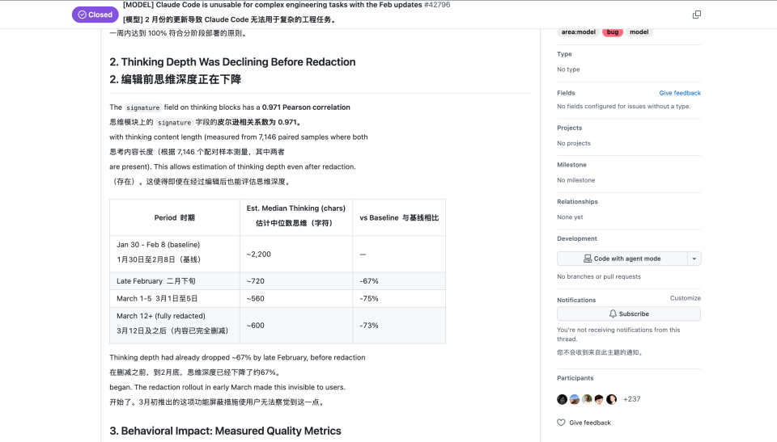Viewport: 777px width, 442px height.
Task: Click the ~560 table cell
Action: tap(296, 298)
